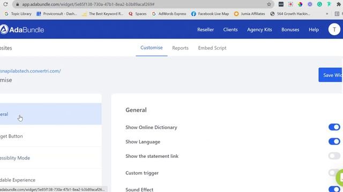Open the dark square extension icon
The image size is (343, 192).
(x=281, y=4)
